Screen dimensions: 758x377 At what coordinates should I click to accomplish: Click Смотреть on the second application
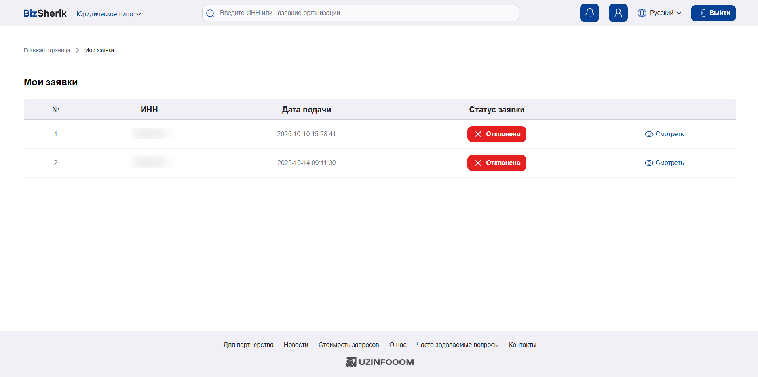click(x=670, y=163)
